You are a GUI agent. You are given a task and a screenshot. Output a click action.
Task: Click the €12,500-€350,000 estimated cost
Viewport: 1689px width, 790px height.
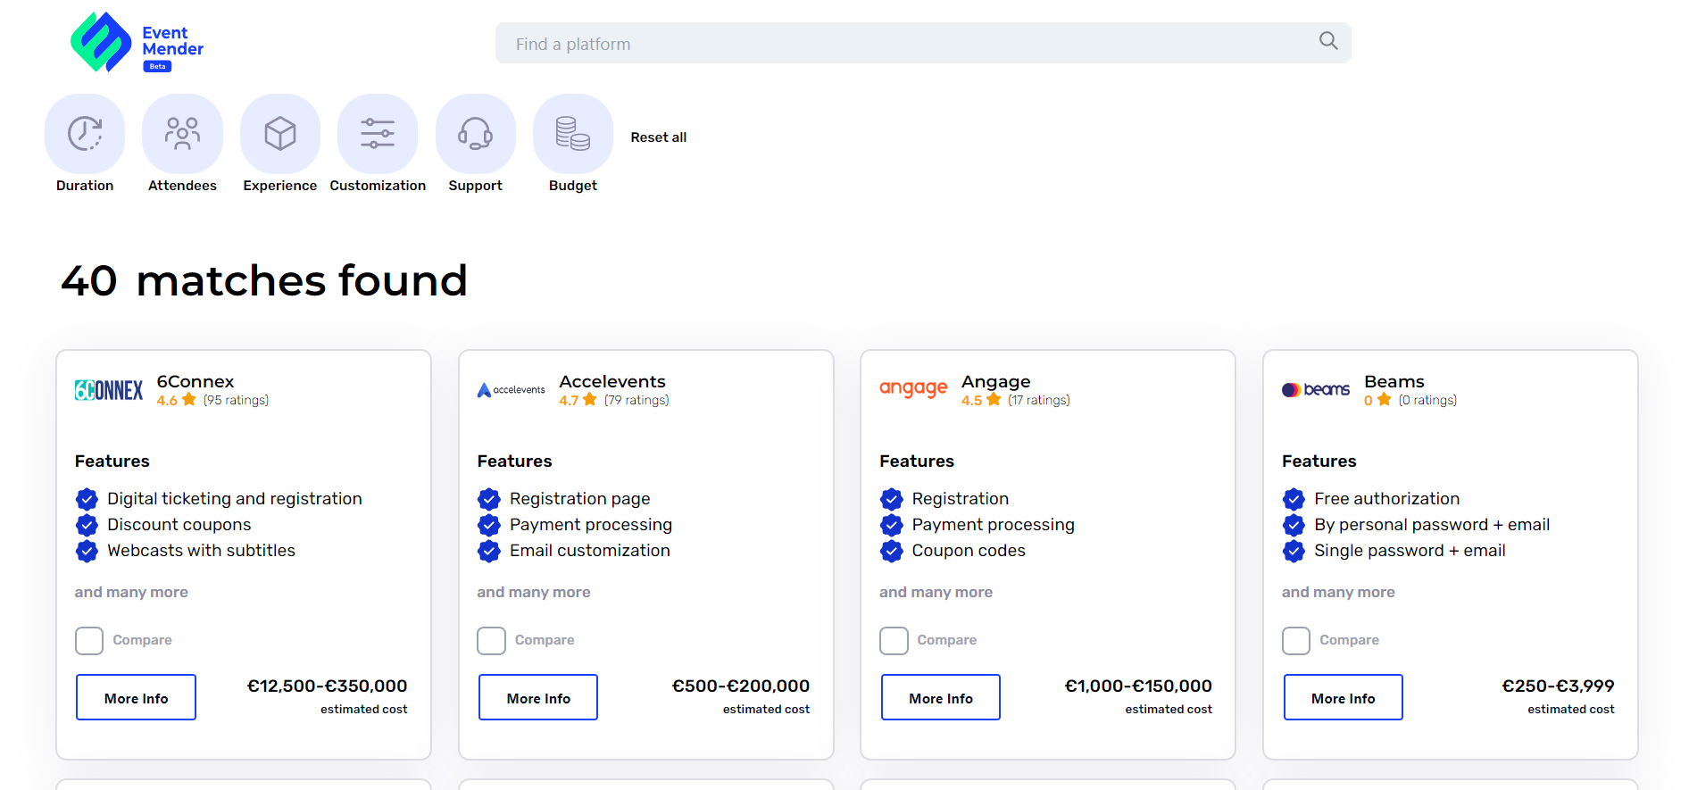327,686
